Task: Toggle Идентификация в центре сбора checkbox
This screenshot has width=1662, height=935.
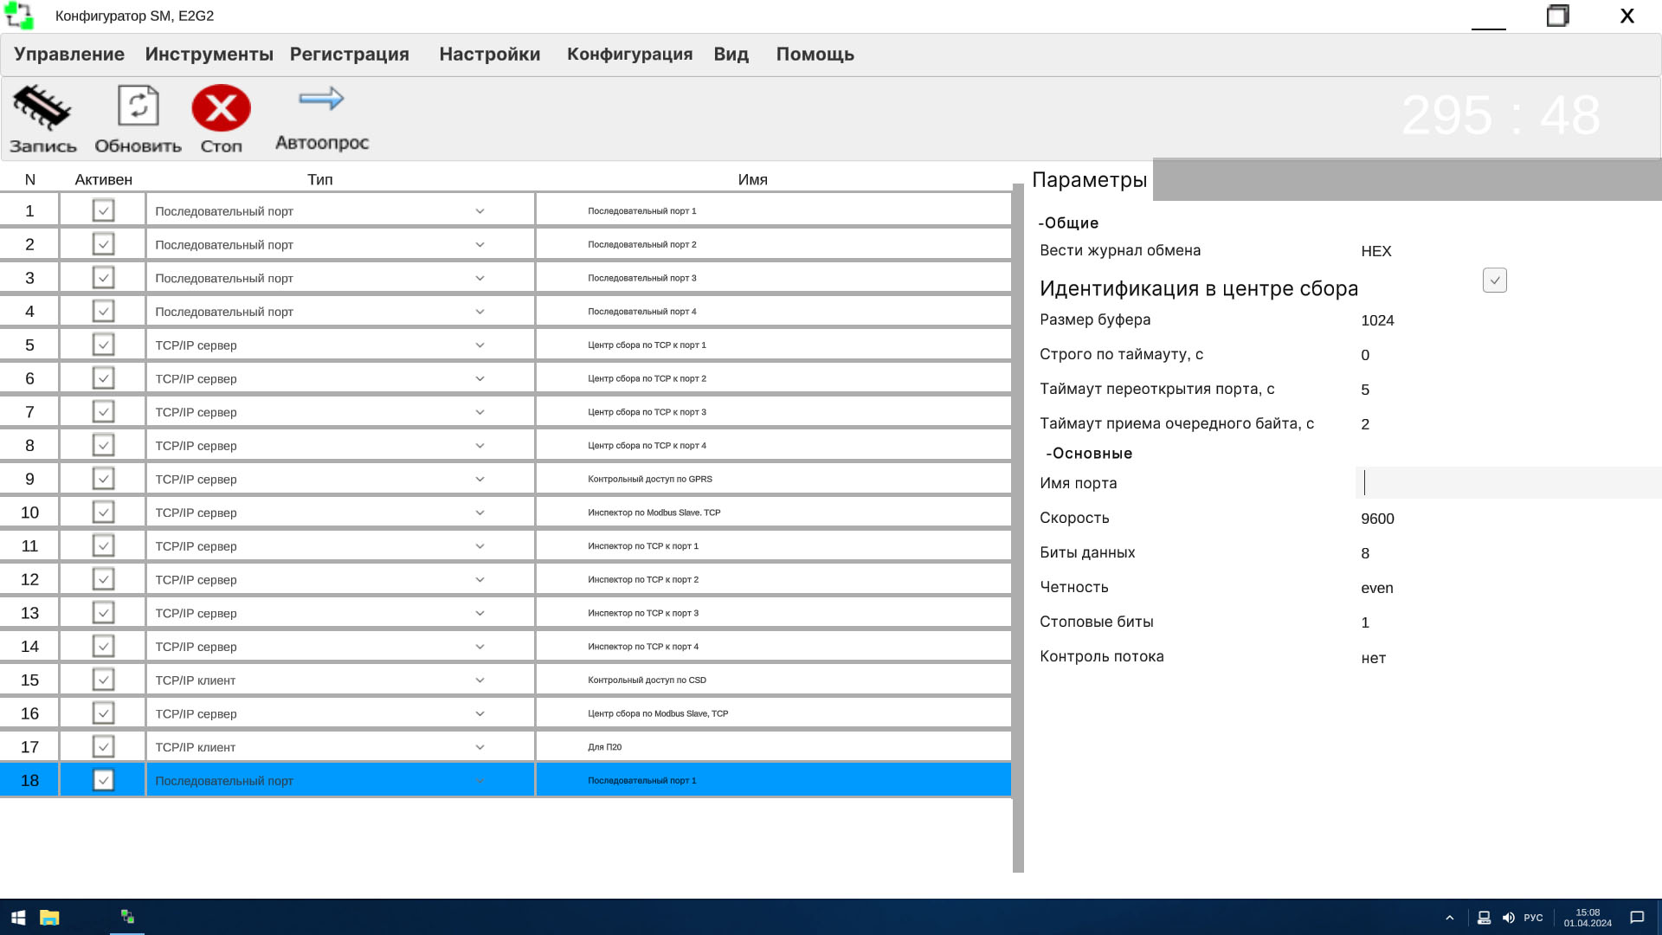Action: [1494, 280]
